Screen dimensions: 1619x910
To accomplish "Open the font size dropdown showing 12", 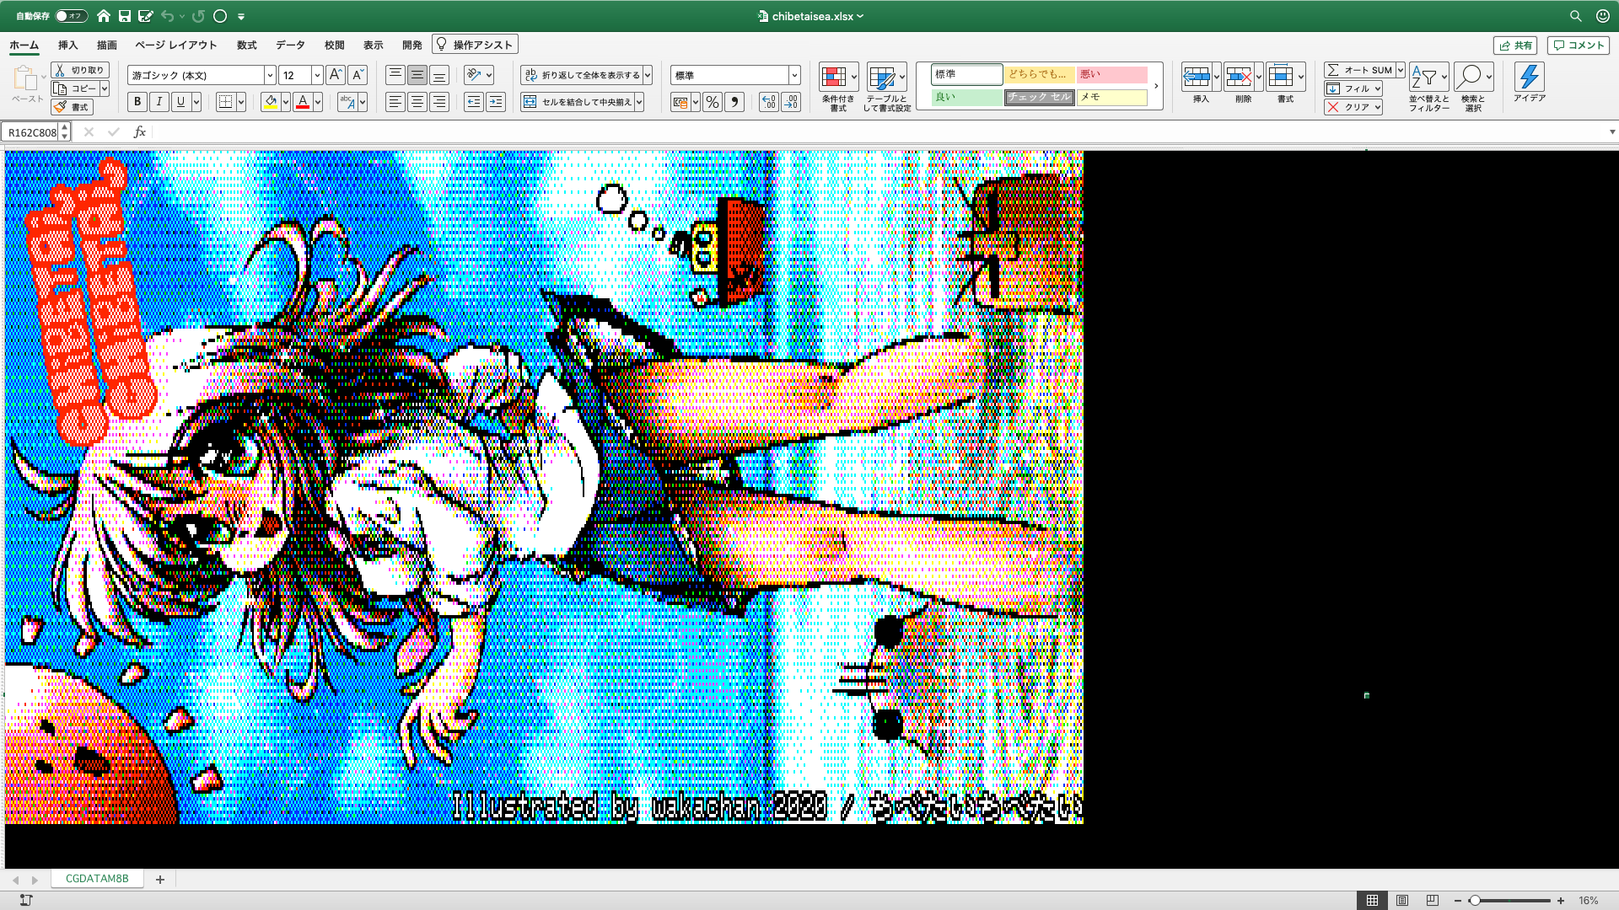I will click(317, 75).
